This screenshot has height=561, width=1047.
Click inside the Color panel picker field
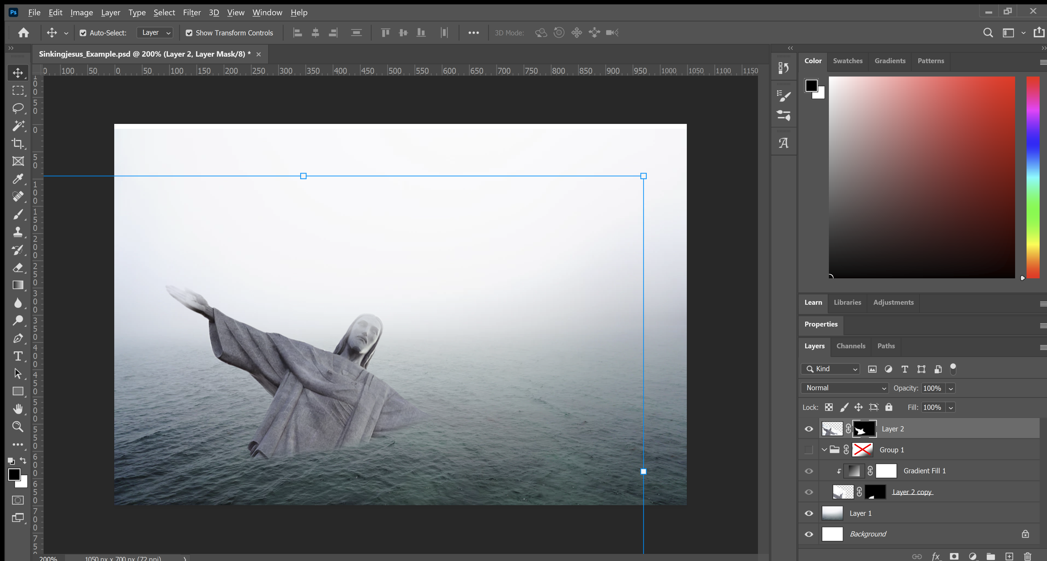pos(922,177)
